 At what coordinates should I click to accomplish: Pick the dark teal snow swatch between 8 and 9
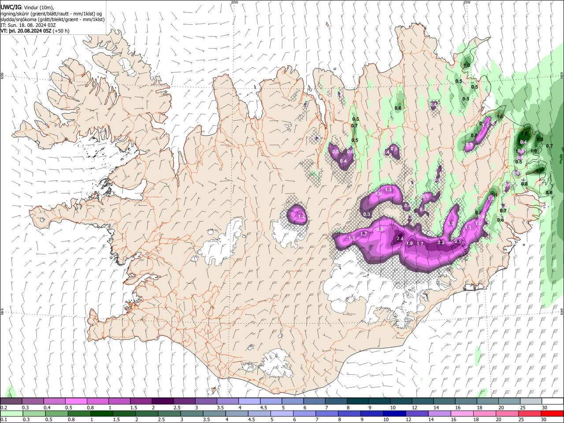pyautogui.click(x=358, y=401)
